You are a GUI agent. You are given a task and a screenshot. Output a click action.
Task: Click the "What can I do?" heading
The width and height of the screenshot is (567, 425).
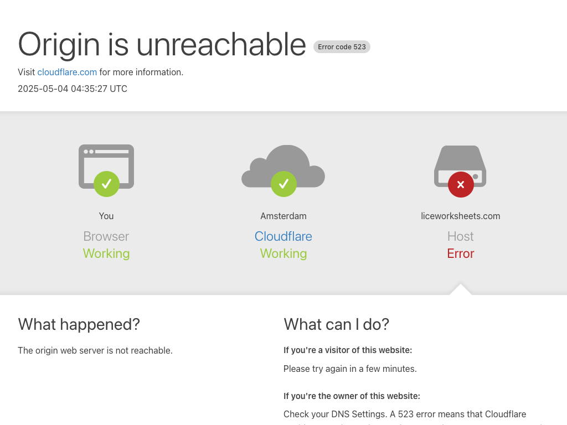pos(337,324)
